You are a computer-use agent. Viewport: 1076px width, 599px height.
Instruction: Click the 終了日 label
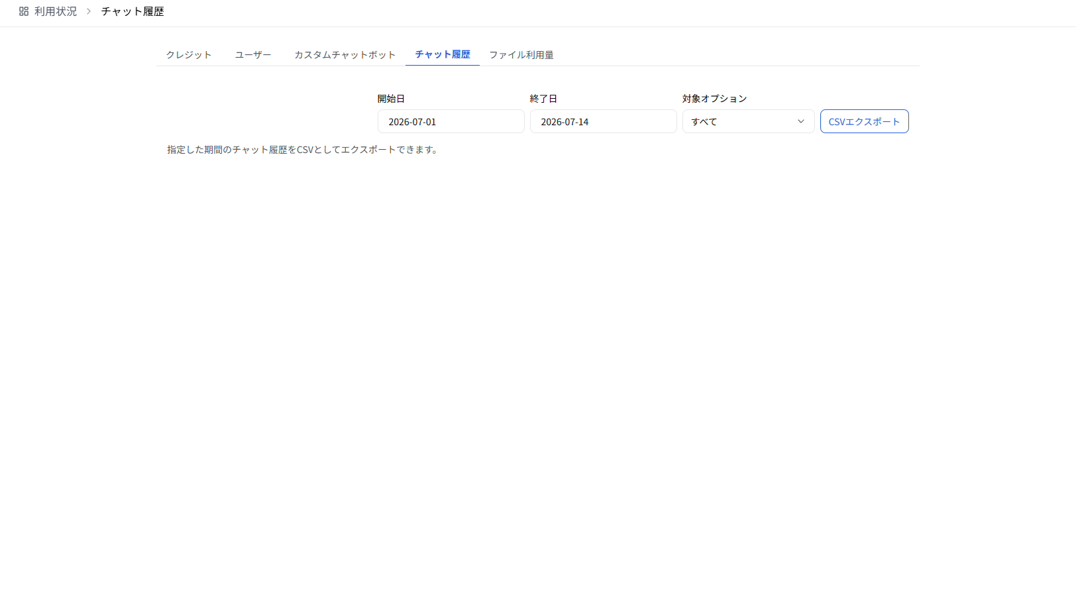(543, 98)
